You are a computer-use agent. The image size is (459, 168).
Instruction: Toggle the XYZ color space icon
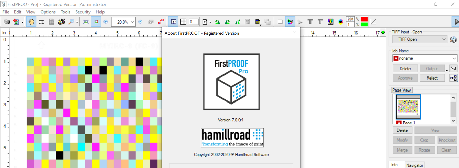[x=290, y=22]
